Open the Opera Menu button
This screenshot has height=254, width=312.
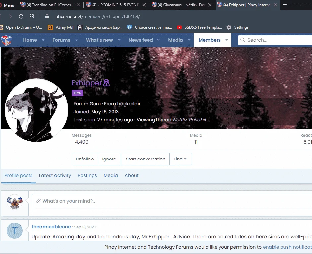(x=7, y=5)
